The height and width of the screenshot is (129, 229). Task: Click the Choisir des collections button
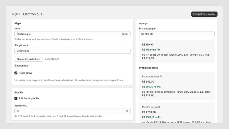[x=28, y=59]
